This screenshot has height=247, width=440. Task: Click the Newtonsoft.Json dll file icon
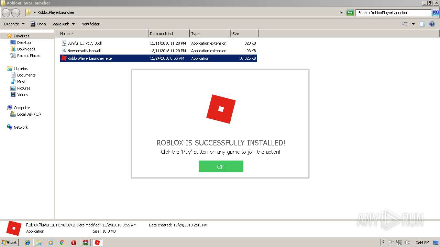[64, 51]
